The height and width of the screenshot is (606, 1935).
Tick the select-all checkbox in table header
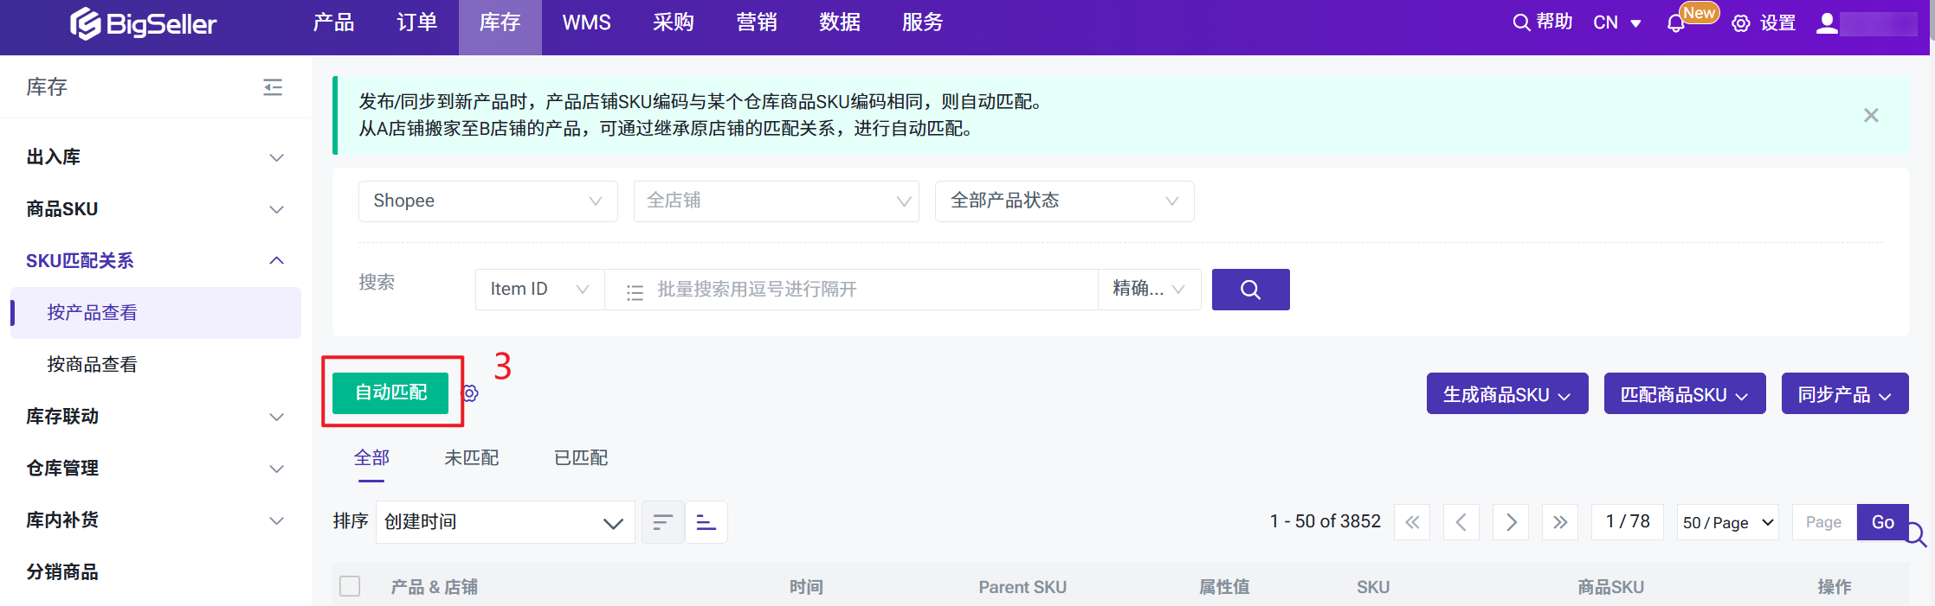[350, 586]
